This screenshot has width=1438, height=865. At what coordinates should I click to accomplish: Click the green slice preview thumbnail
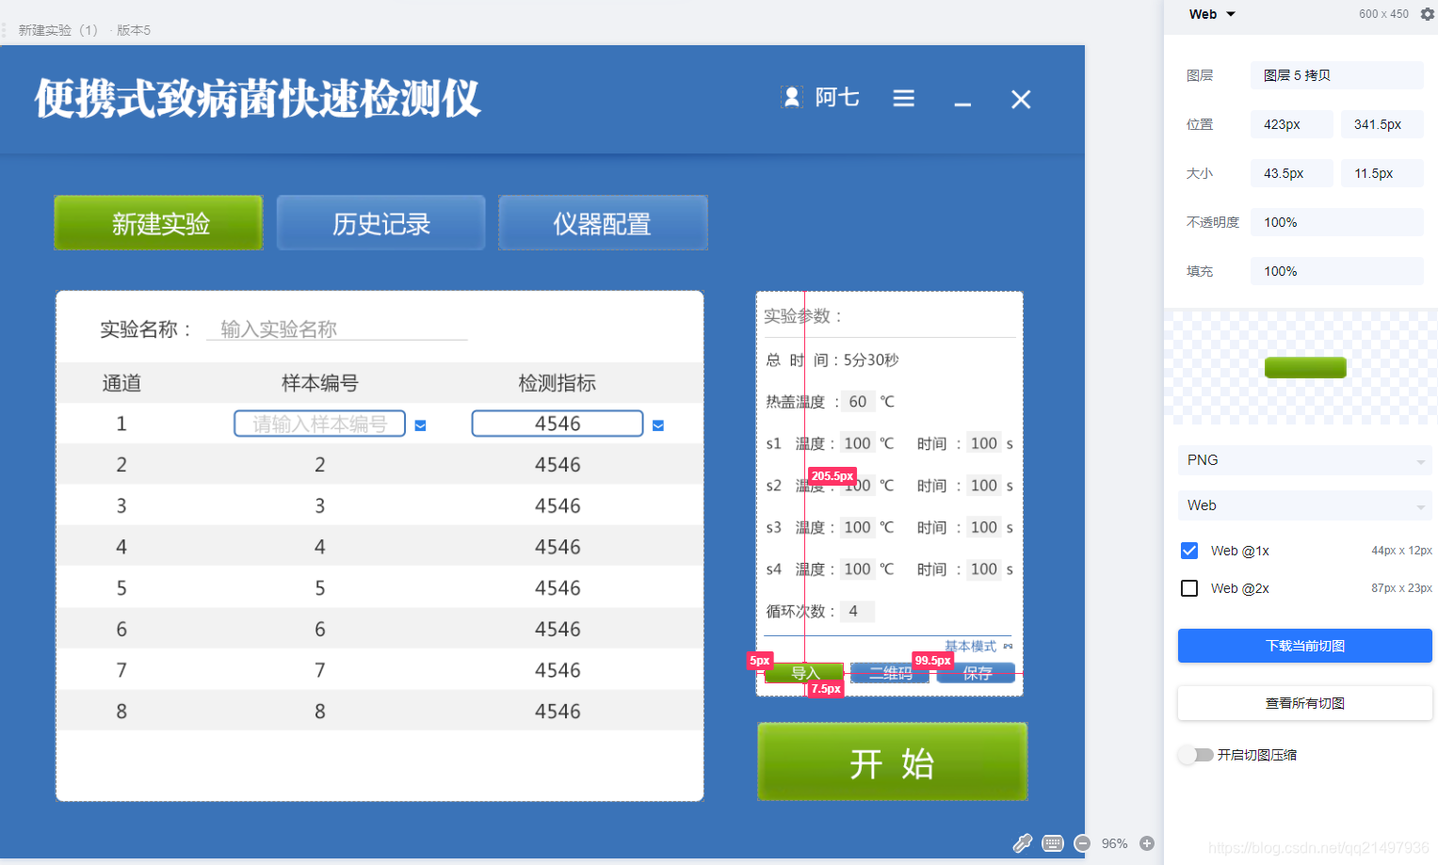point(1305,367)
